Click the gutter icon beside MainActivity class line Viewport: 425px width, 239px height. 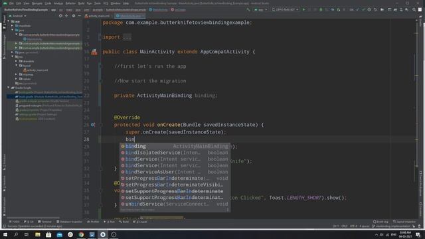tap(94, 52)
